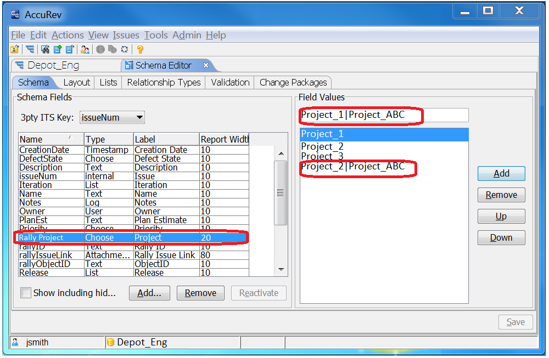Sort the schema fields by Name column
This screenshot has width=549, height=358.
pyautogui.click(x=51, y=139)
